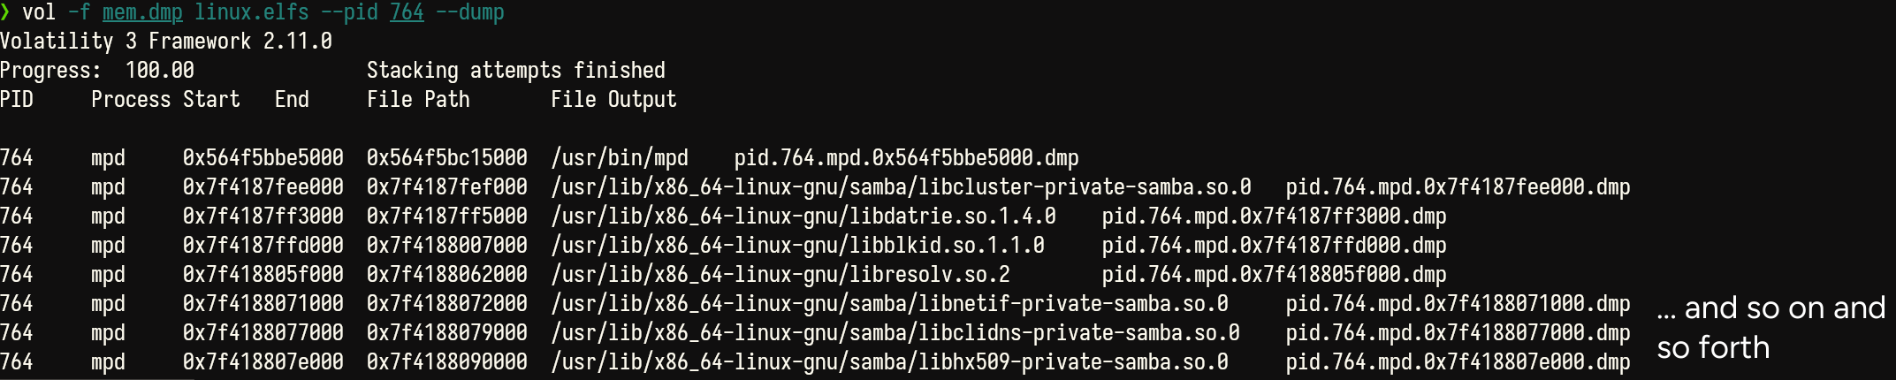The width and height of the screenshot is (1896, 380).
Task: Click the --dump flag in the command
Action: point(469,12)
